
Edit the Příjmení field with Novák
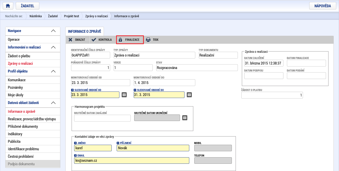click(x=153, y=148)
